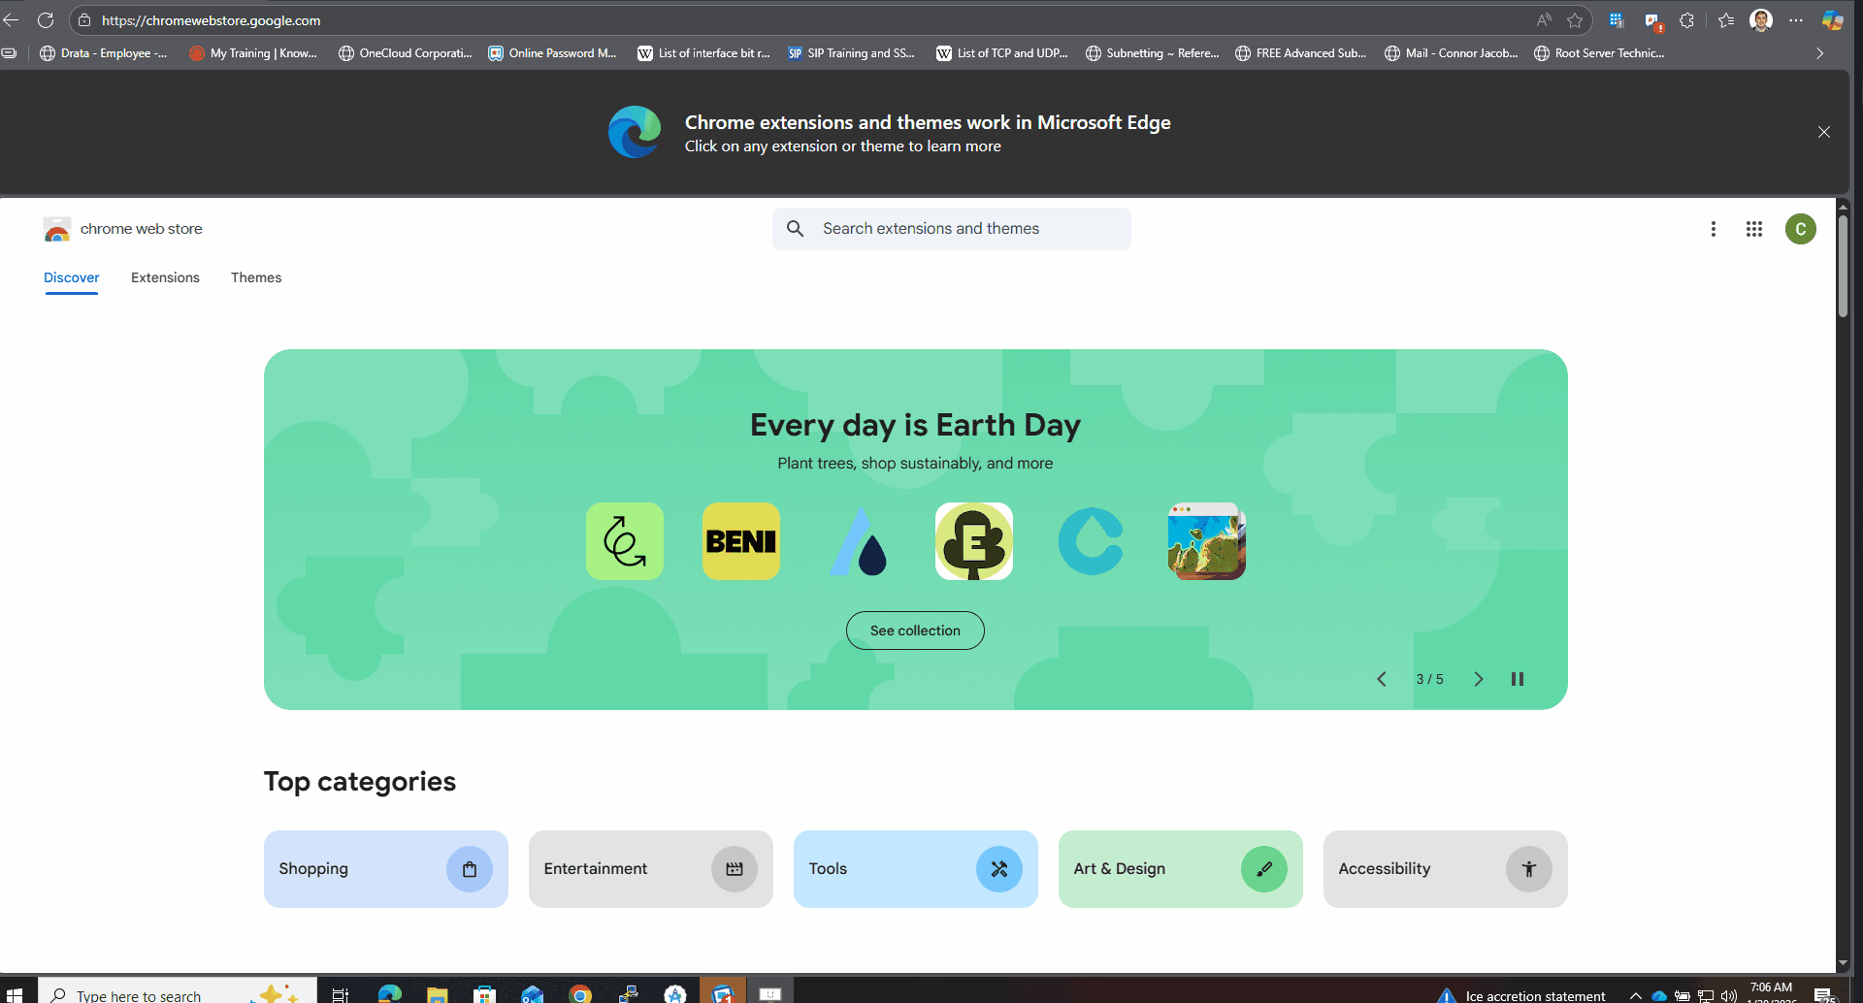Open the Google apps grid icon
The width and height of the screenshot is (1863, 1003).
click(1753, 229)
